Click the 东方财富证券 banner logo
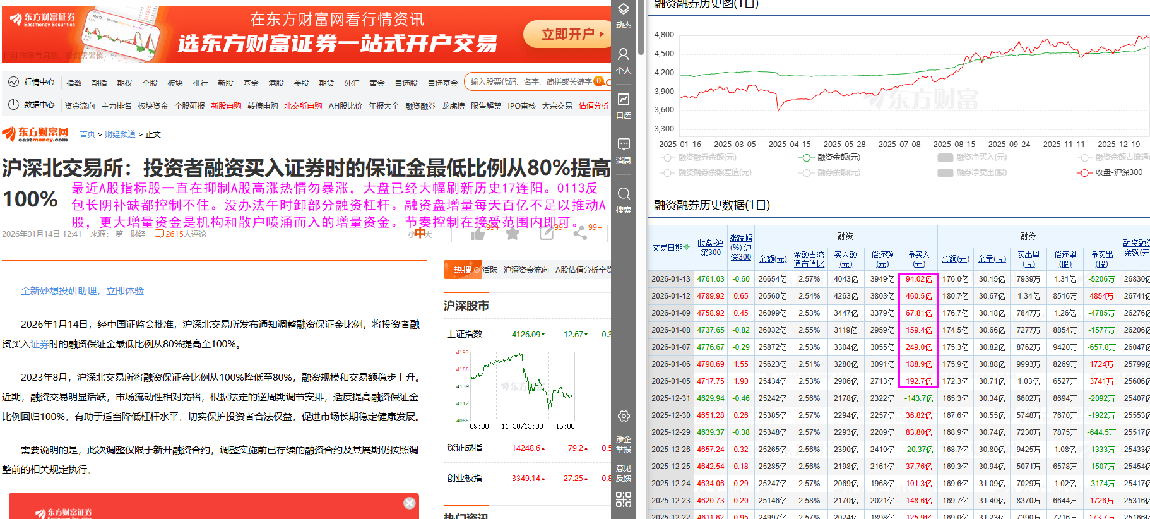 (x=43, y=20)
